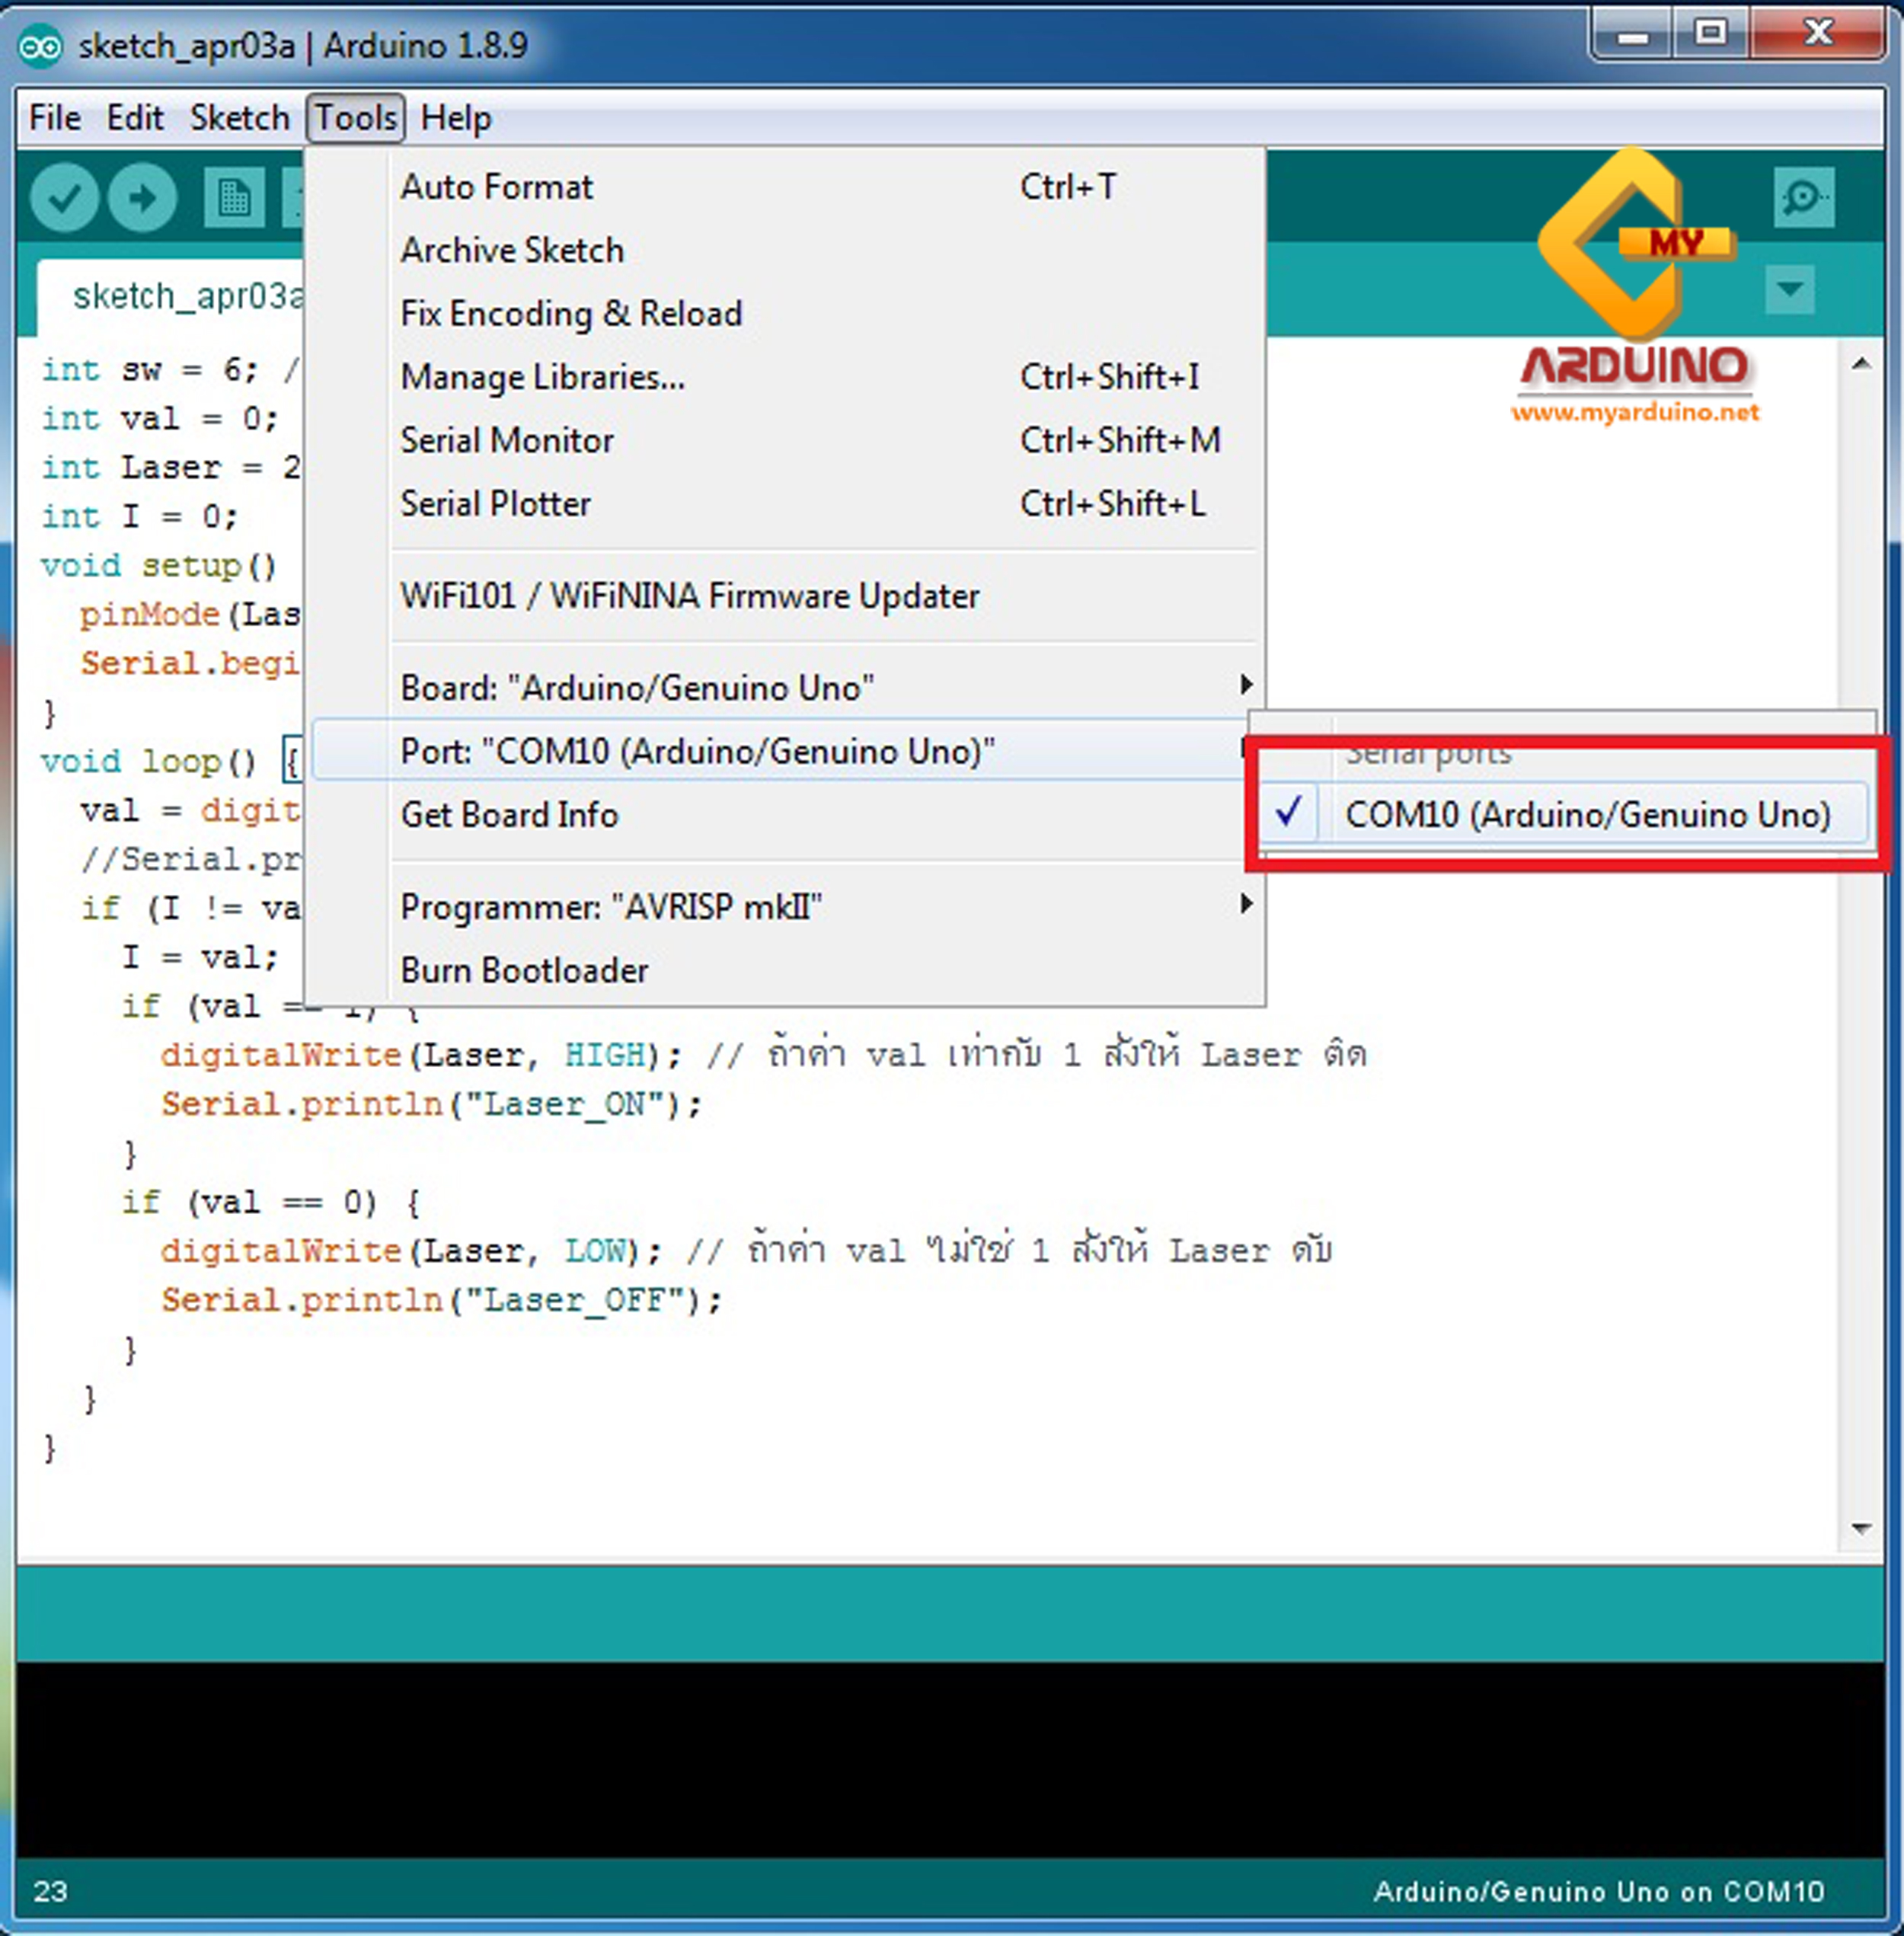Open the Sketch menu
Image resolution: width=1904 pixels, height=1936 pixels.
[x=239, y=117]
